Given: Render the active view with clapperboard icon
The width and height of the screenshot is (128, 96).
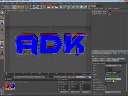Looking at the screenshot, I should point(49,7).
